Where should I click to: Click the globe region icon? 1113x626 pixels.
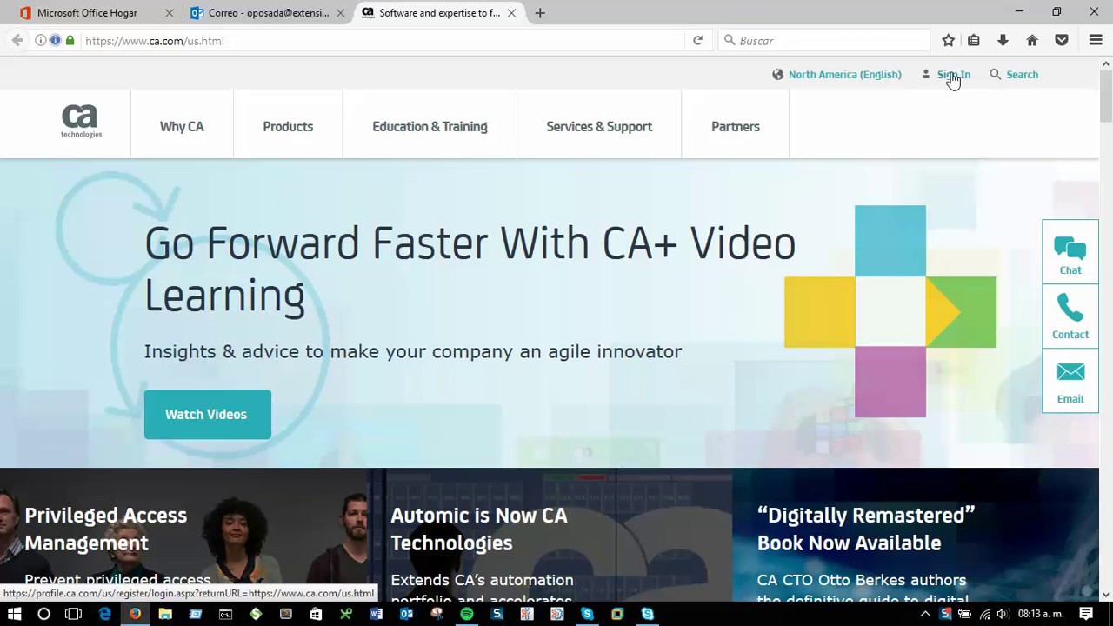coord(777,74)
